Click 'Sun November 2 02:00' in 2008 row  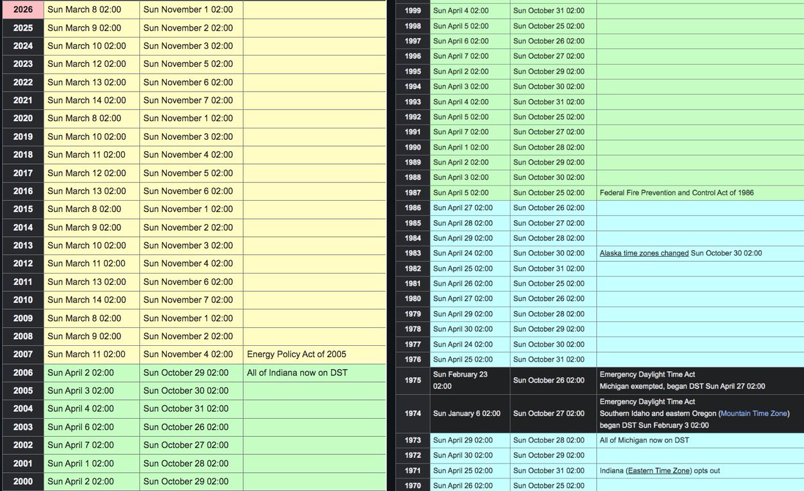click(x=188, y=336)
